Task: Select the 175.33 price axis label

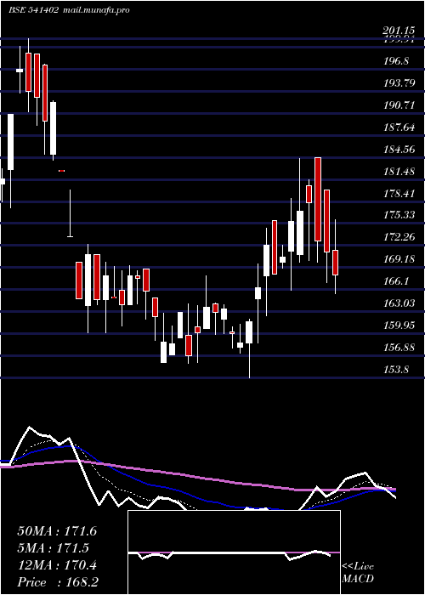Action: (399, 215)
